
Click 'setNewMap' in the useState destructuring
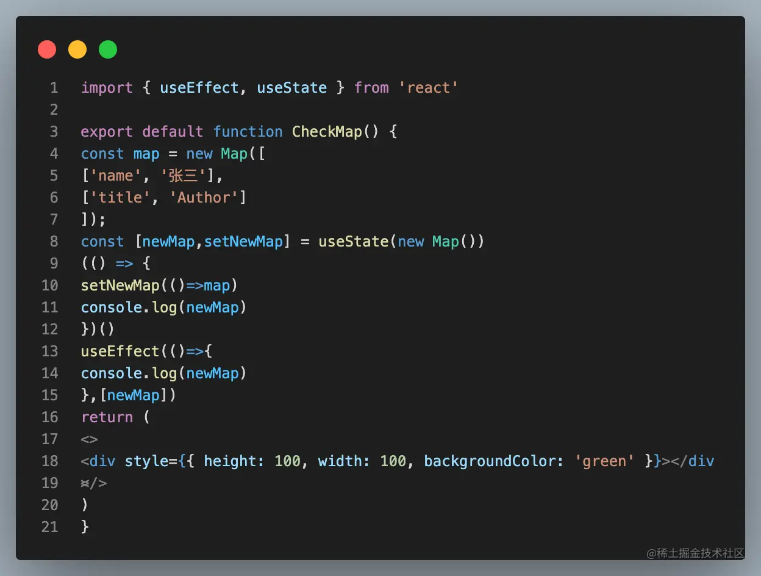(x=243, y=242)
